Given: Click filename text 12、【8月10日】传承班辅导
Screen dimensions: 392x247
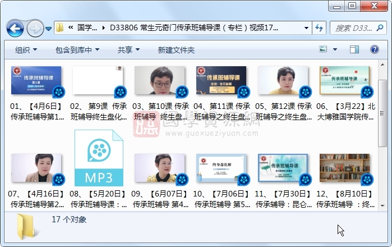Looking at the screenshot, I should (345, 199).
